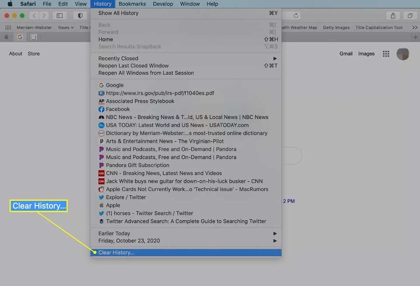Open the Bookmarks menu
This screenshot has width=420, height=286.
click(132, 4)
